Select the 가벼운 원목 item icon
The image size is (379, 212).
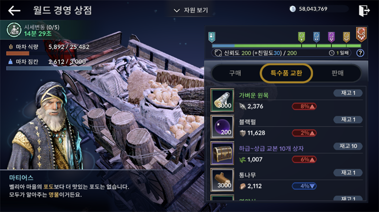coord(222,100)
